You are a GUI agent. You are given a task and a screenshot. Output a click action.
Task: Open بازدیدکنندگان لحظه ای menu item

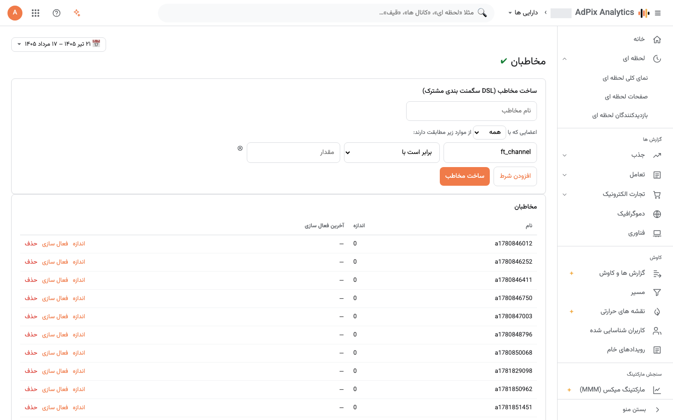coord(620,115)
